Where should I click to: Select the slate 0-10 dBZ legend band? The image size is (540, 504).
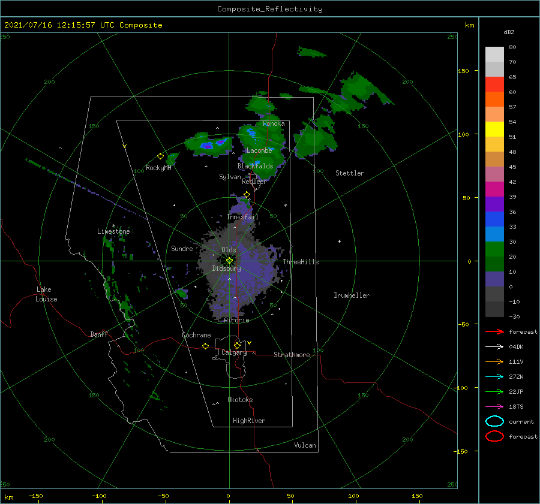pos(494,279)
